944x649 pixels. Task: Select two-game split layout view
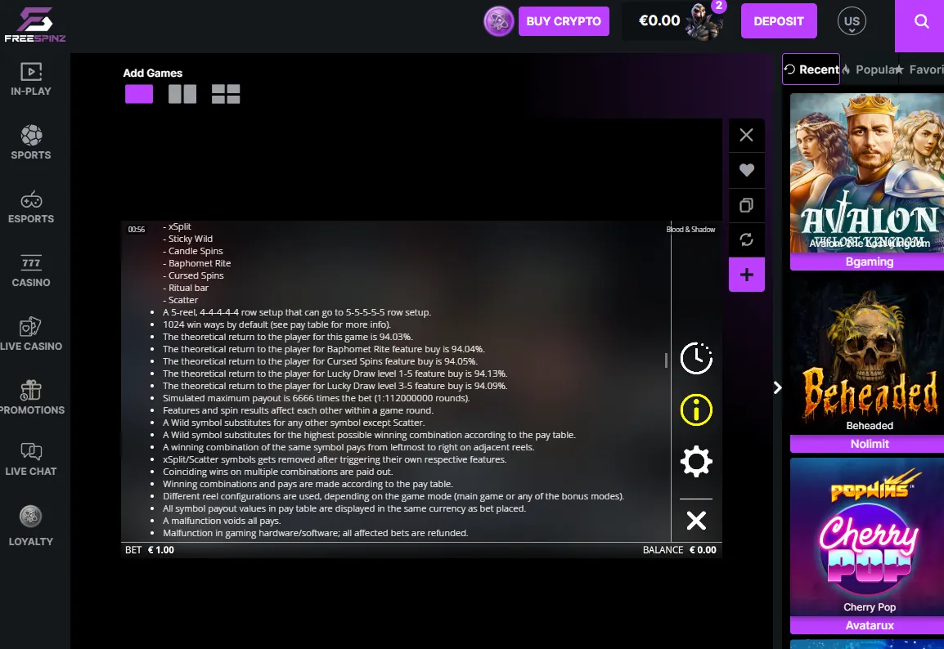coord(182,94)
